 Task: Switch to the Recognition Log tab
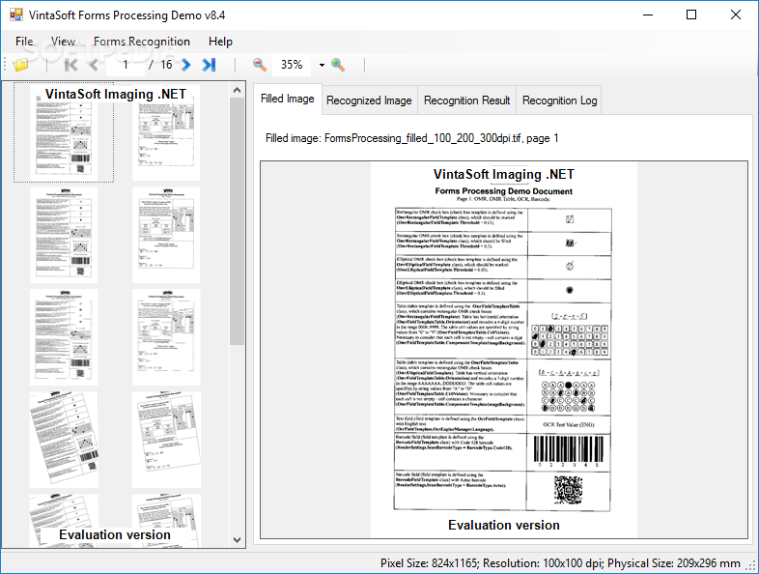[x=559, y=100]
